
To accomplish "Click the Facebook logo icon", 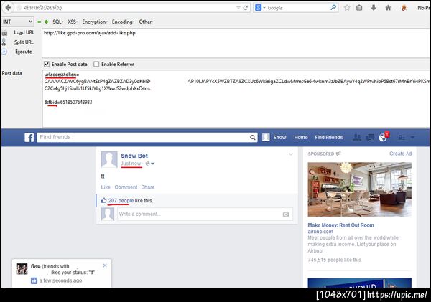I will 29,137.
